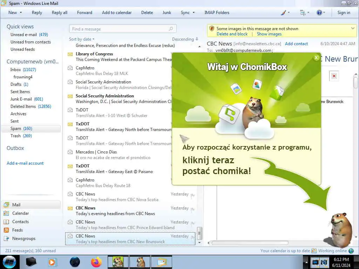The width and height of the screenshot is (359, 269).
Task: Toggle the Descending sort order
Action: click(185, 39)
